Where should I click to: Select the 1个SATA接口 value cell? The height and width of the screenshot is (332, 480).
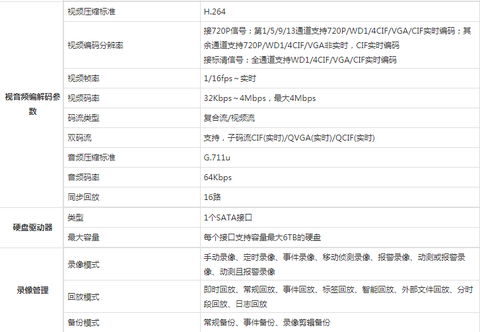228,217
